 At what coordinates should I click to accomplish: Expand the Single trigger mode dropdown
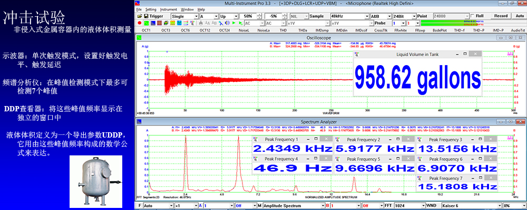[196, 16]
